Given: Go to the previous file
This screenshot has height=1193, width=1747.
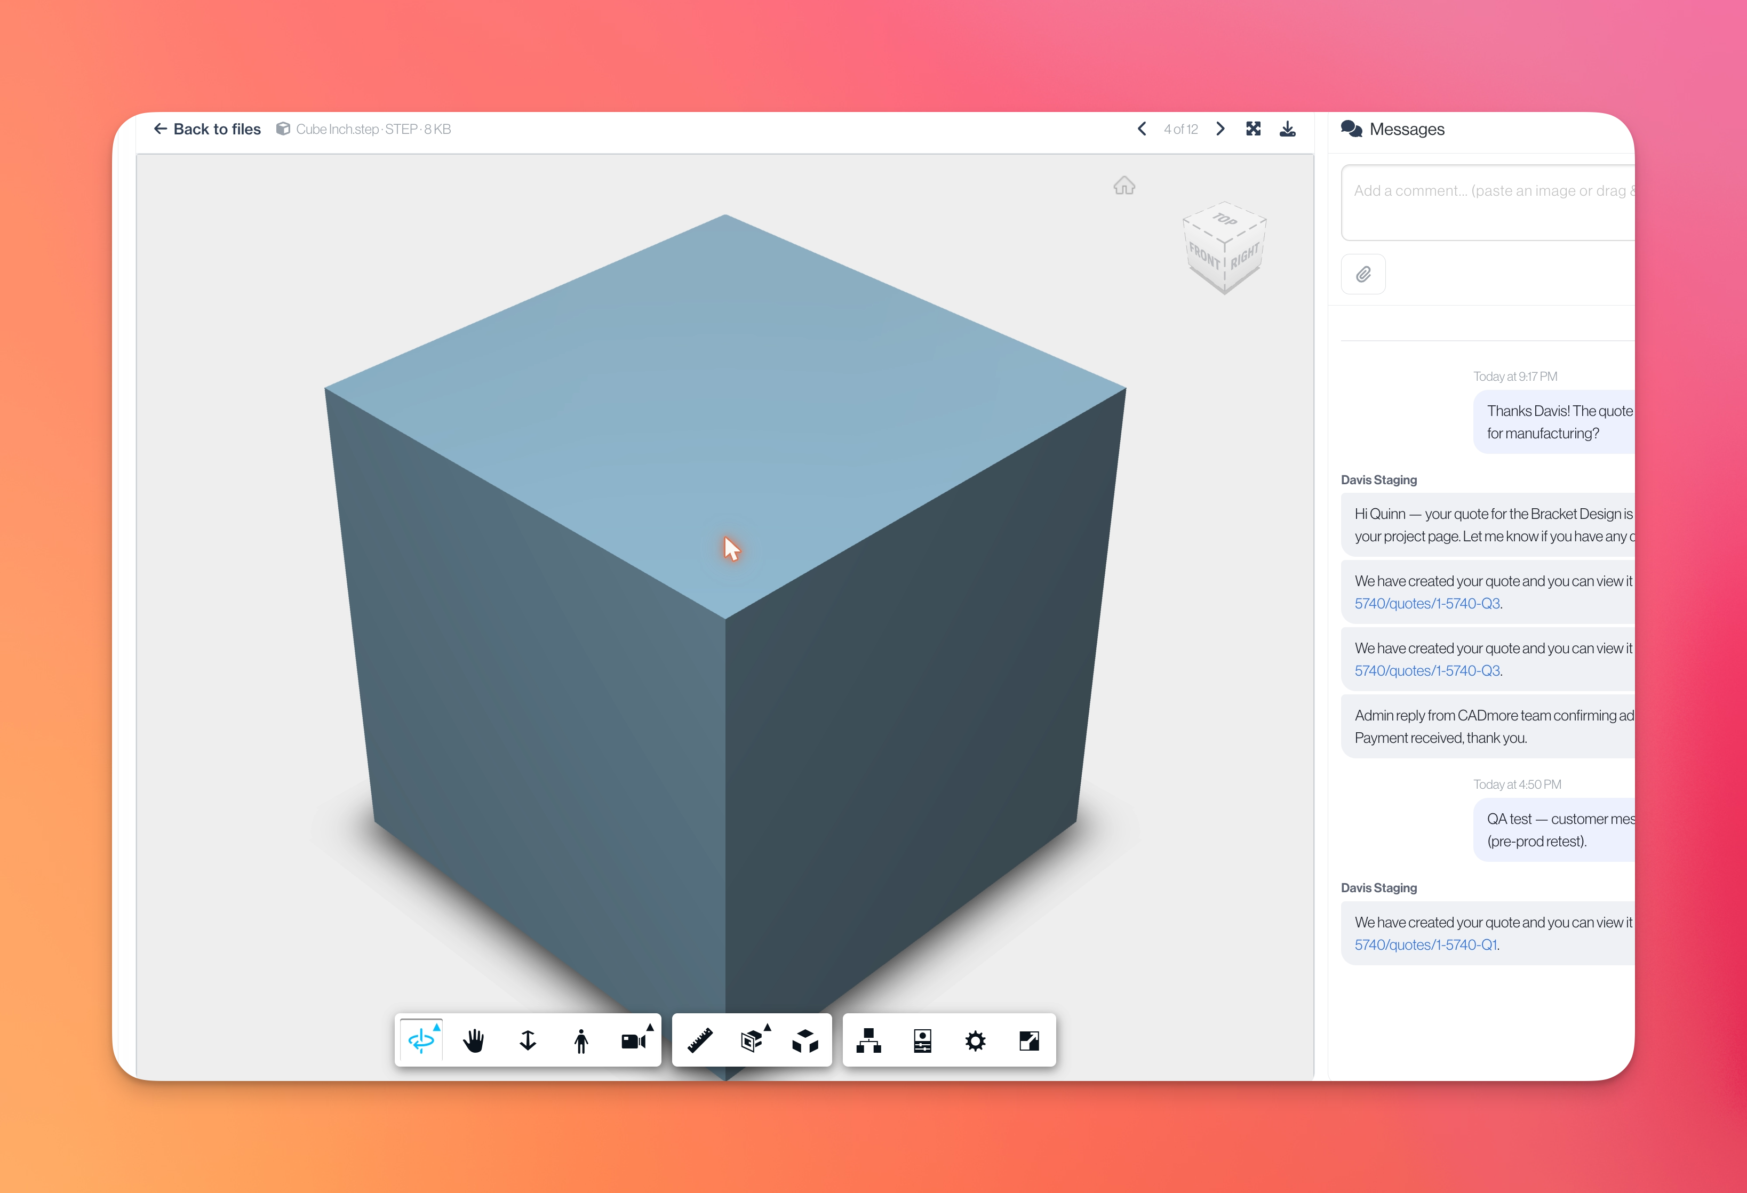Looking at the screenshot, I should pos(1142,129).
